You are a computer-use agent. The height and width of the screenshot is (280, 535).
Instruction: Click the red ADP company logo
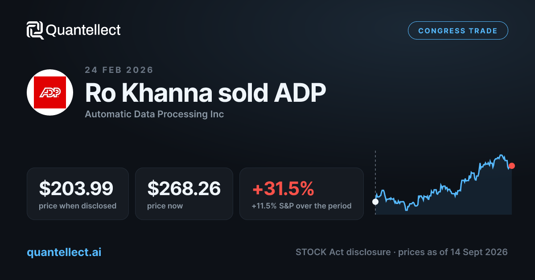coord(50,92)
